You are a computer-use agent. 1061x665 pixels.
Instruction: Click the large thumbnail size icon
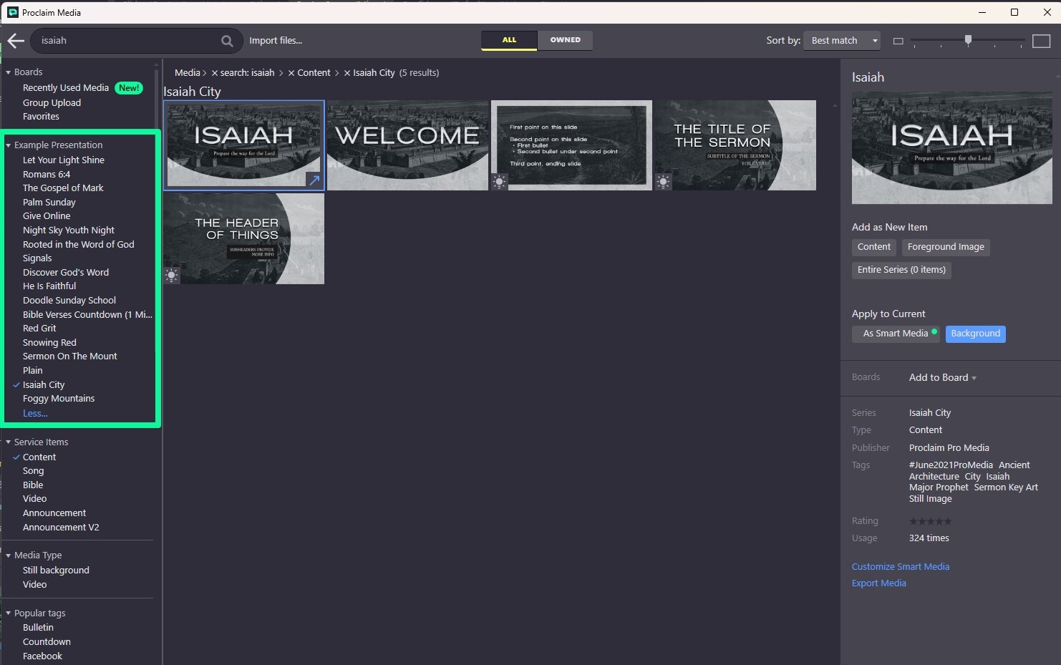pos(1041,41)
